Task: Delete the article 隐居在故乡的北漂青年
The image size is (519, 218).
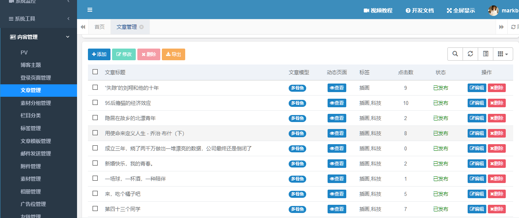Action: (497, 118)
